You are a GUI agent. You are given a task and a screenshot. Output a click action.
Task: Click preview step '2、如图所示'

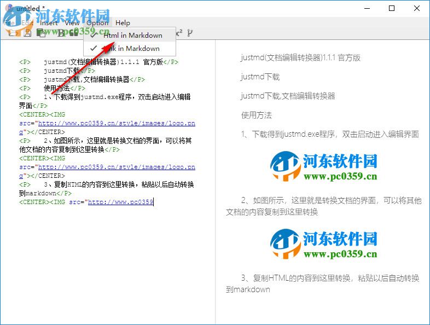pos(324,206)
